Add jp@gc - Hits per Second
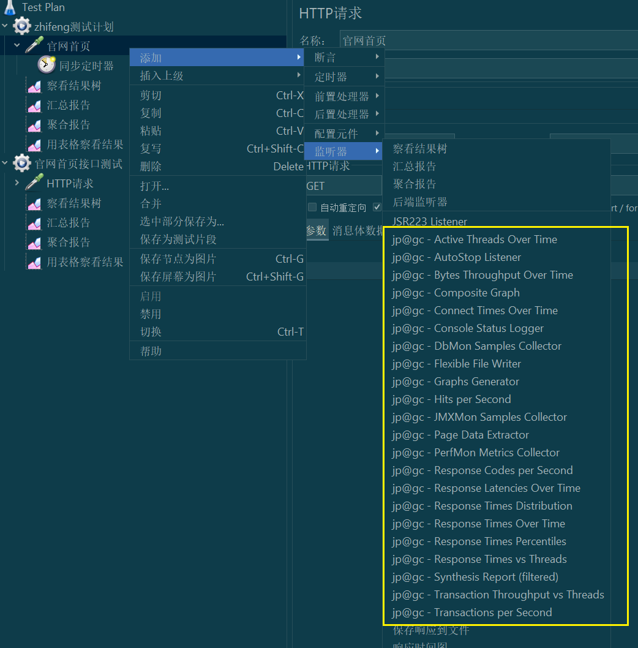The width and height of the screenshot is (638, 648). pos(497,399)
